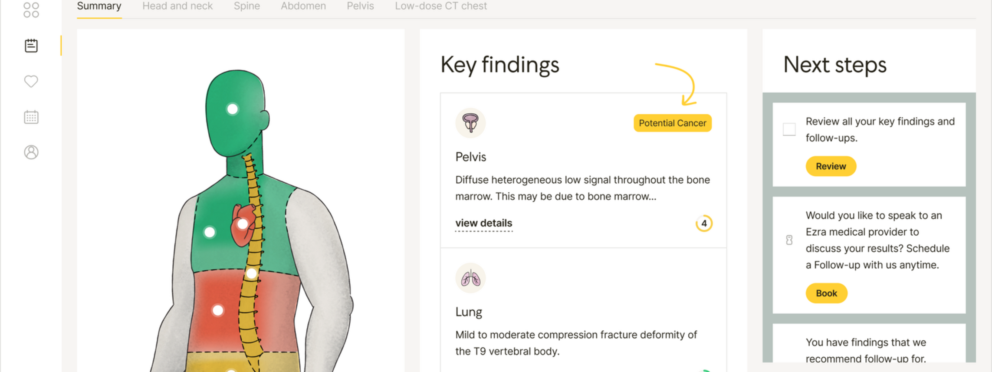
Task: Go to the Abdomen tab
Action: pyautogui.click(x=303, y=6)
